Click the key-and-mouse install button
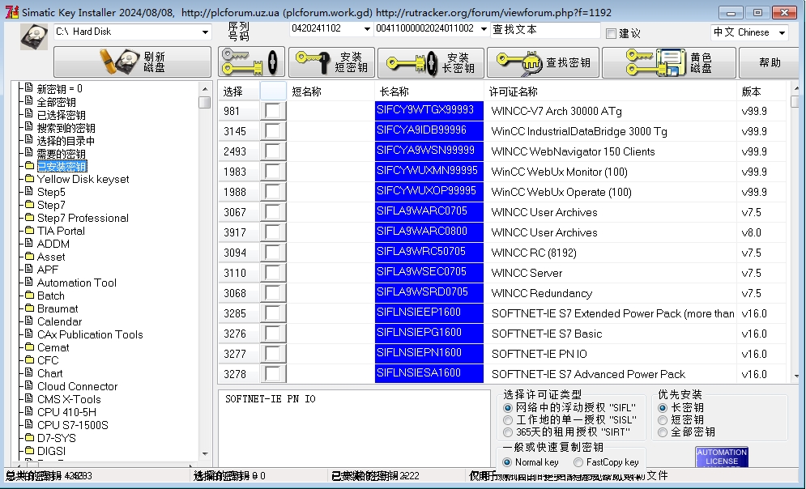This screenshot has width=806, height=489. tap(251, 62)
